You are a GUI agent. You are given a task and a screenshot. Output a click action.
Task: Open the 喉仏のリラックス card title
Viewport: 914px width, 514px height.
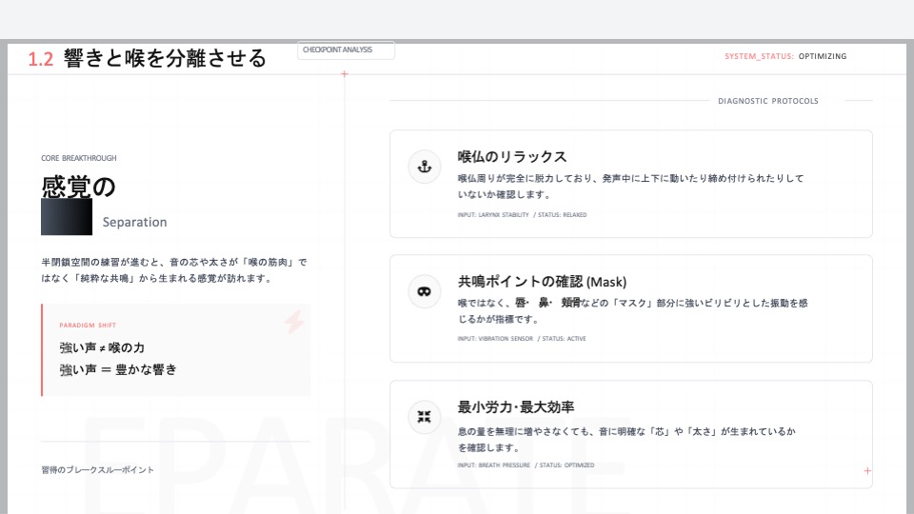coord(512,157)
